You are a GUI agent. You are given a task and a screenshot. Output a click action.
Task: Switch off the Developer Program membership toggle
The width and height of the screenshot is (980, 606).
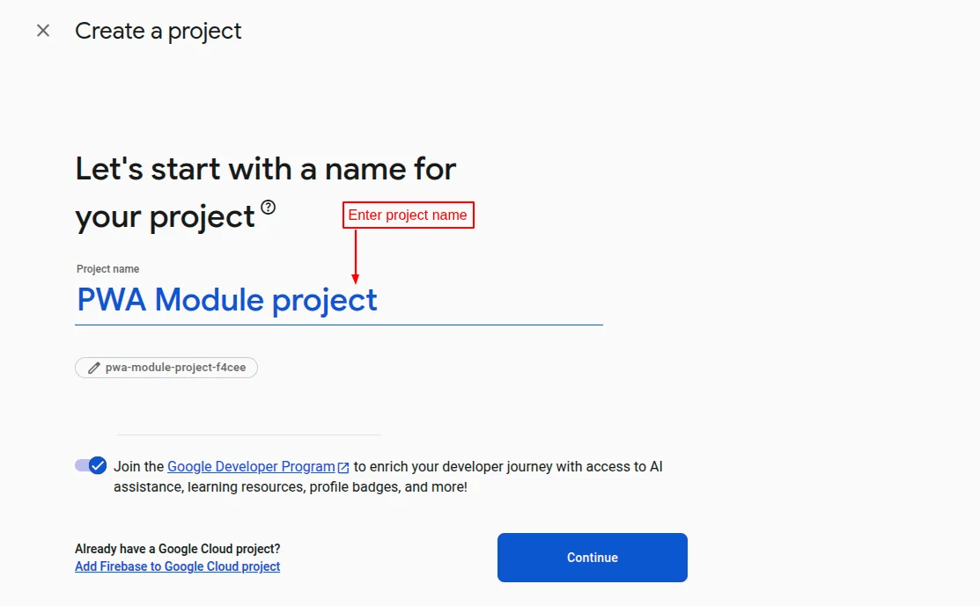(x=91, y=464)
